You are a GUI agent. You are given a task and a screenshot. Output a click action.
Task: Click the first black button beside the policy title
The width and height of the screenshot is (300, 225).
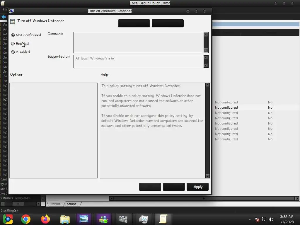coord(134,23)
